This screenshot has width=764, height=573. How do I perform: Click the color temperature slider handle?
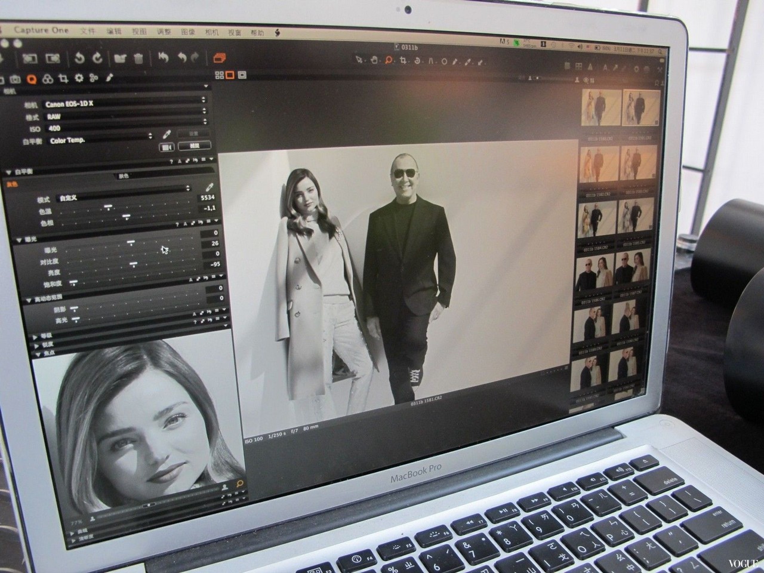pyautogui.click(x=109, y=207)
